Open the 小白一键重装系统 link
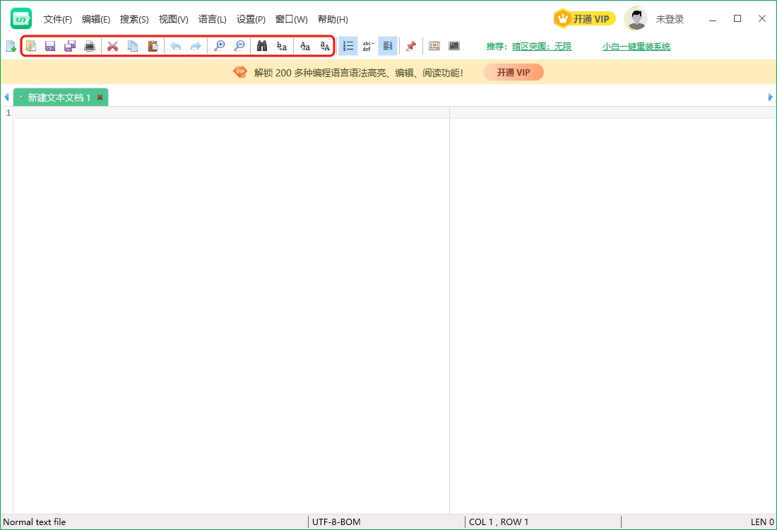The width and height of the screenshot is (777, 530). (636, 47)
